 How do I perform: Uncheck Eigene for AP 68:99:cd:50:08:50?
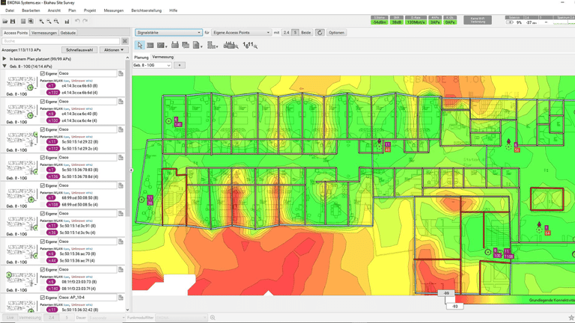[43, 185]
